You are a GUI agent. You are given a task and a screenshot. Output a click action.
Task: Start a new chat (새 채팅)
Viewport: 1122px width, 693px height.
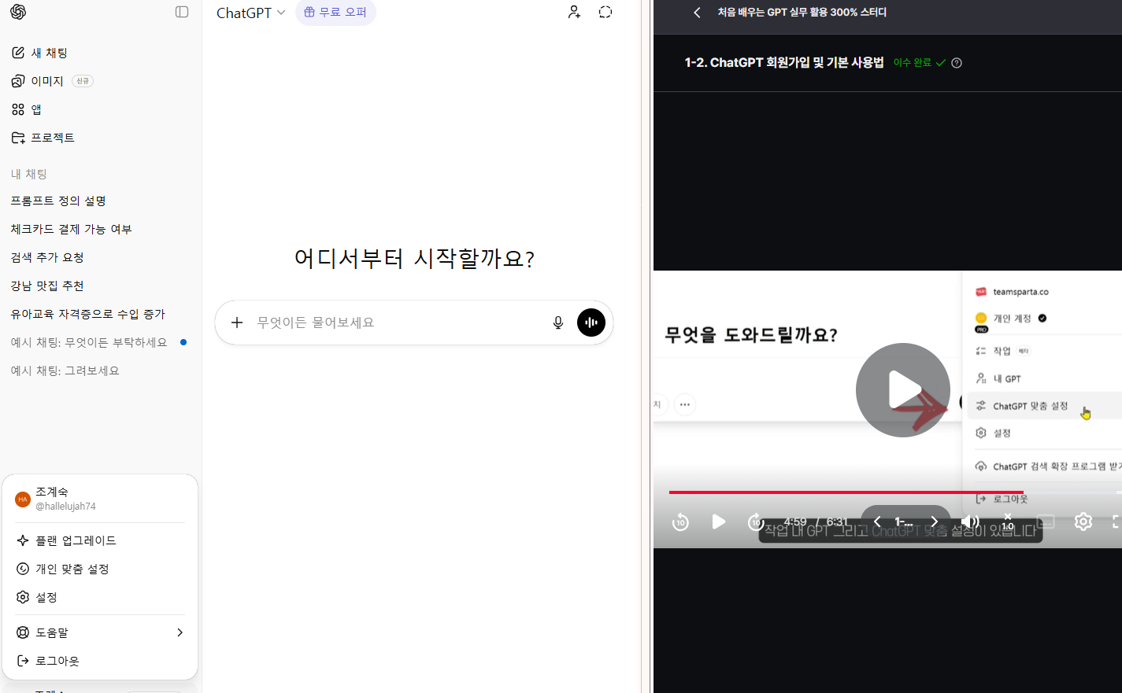click(x=39, y=53)
